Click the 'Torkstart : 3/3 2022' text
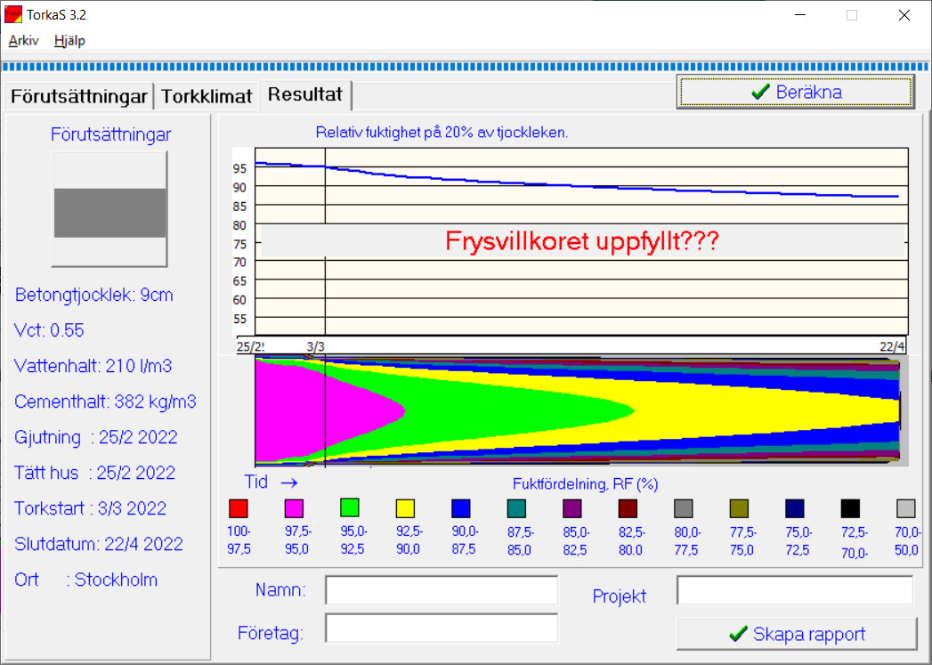This screenshot has height=665, width=932. [90, 508]
